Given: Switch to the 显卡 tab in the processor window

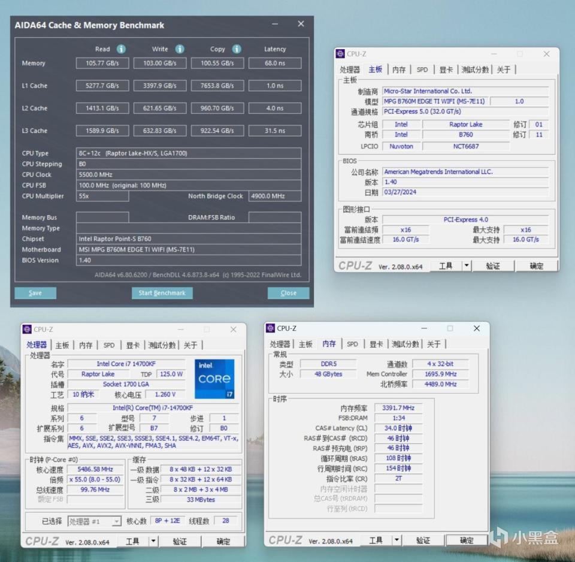Looking at the screenshot, I should [133, 345].
